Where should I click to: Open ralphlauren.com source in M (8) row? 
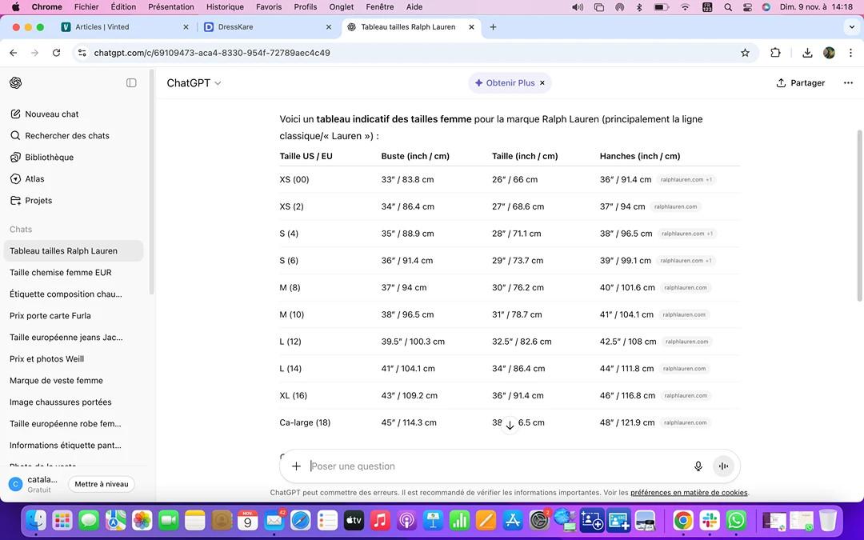[686, 288]
